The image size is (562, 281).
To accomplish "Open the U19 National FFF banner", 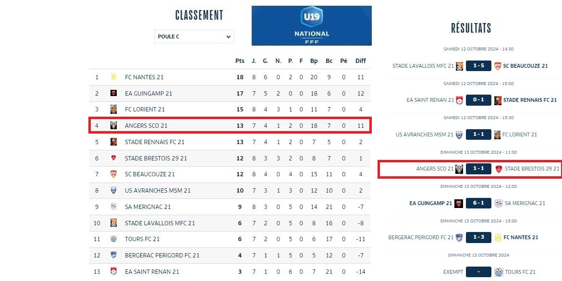I will [311, 25].
